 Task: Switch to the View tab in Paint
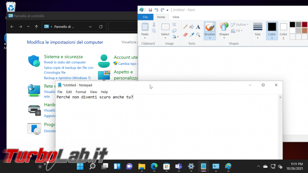pos(176,17)
